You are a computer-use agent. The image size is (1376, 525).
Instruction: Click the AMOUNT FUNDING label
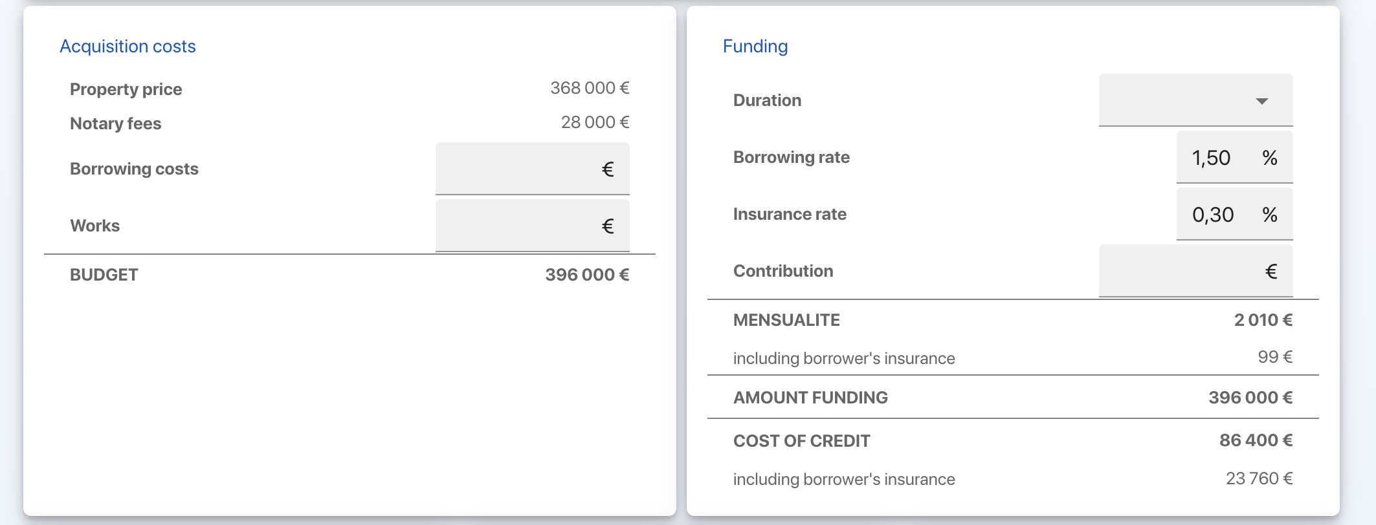[x=810, y=398]
